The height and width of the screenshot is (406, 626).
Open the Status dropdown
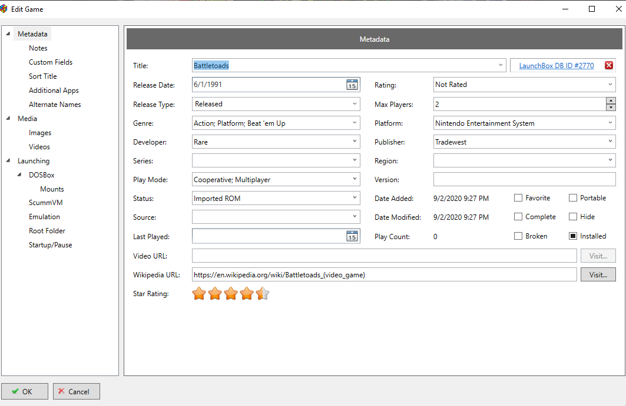[355, 198]
